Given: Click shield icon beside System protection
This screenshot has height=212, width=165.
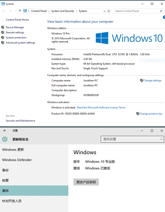Looking at the screenshot, I should click(3, 38).
